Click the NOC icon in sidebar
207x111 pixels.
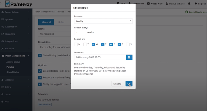pos(2,102)
